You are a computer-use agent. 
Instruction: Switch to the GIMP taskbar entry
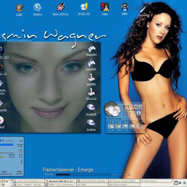pos(93,185)
